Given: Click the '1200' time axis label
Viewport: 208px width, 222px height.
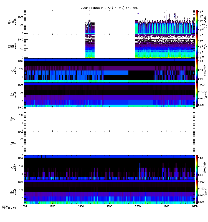Looking at the screenshot, I should click(24, 206).
